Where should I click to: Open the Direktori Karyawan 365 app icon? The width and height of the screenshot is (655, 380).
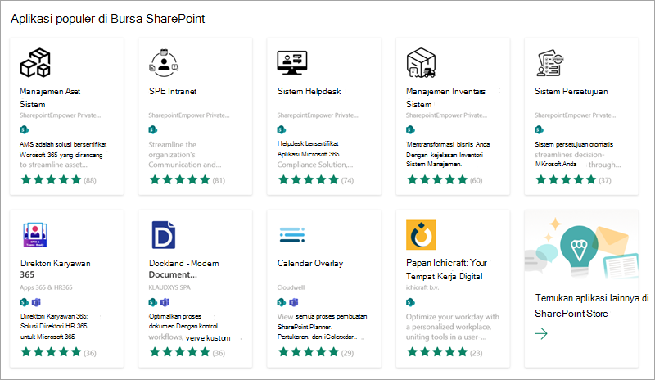click(35, 235)
